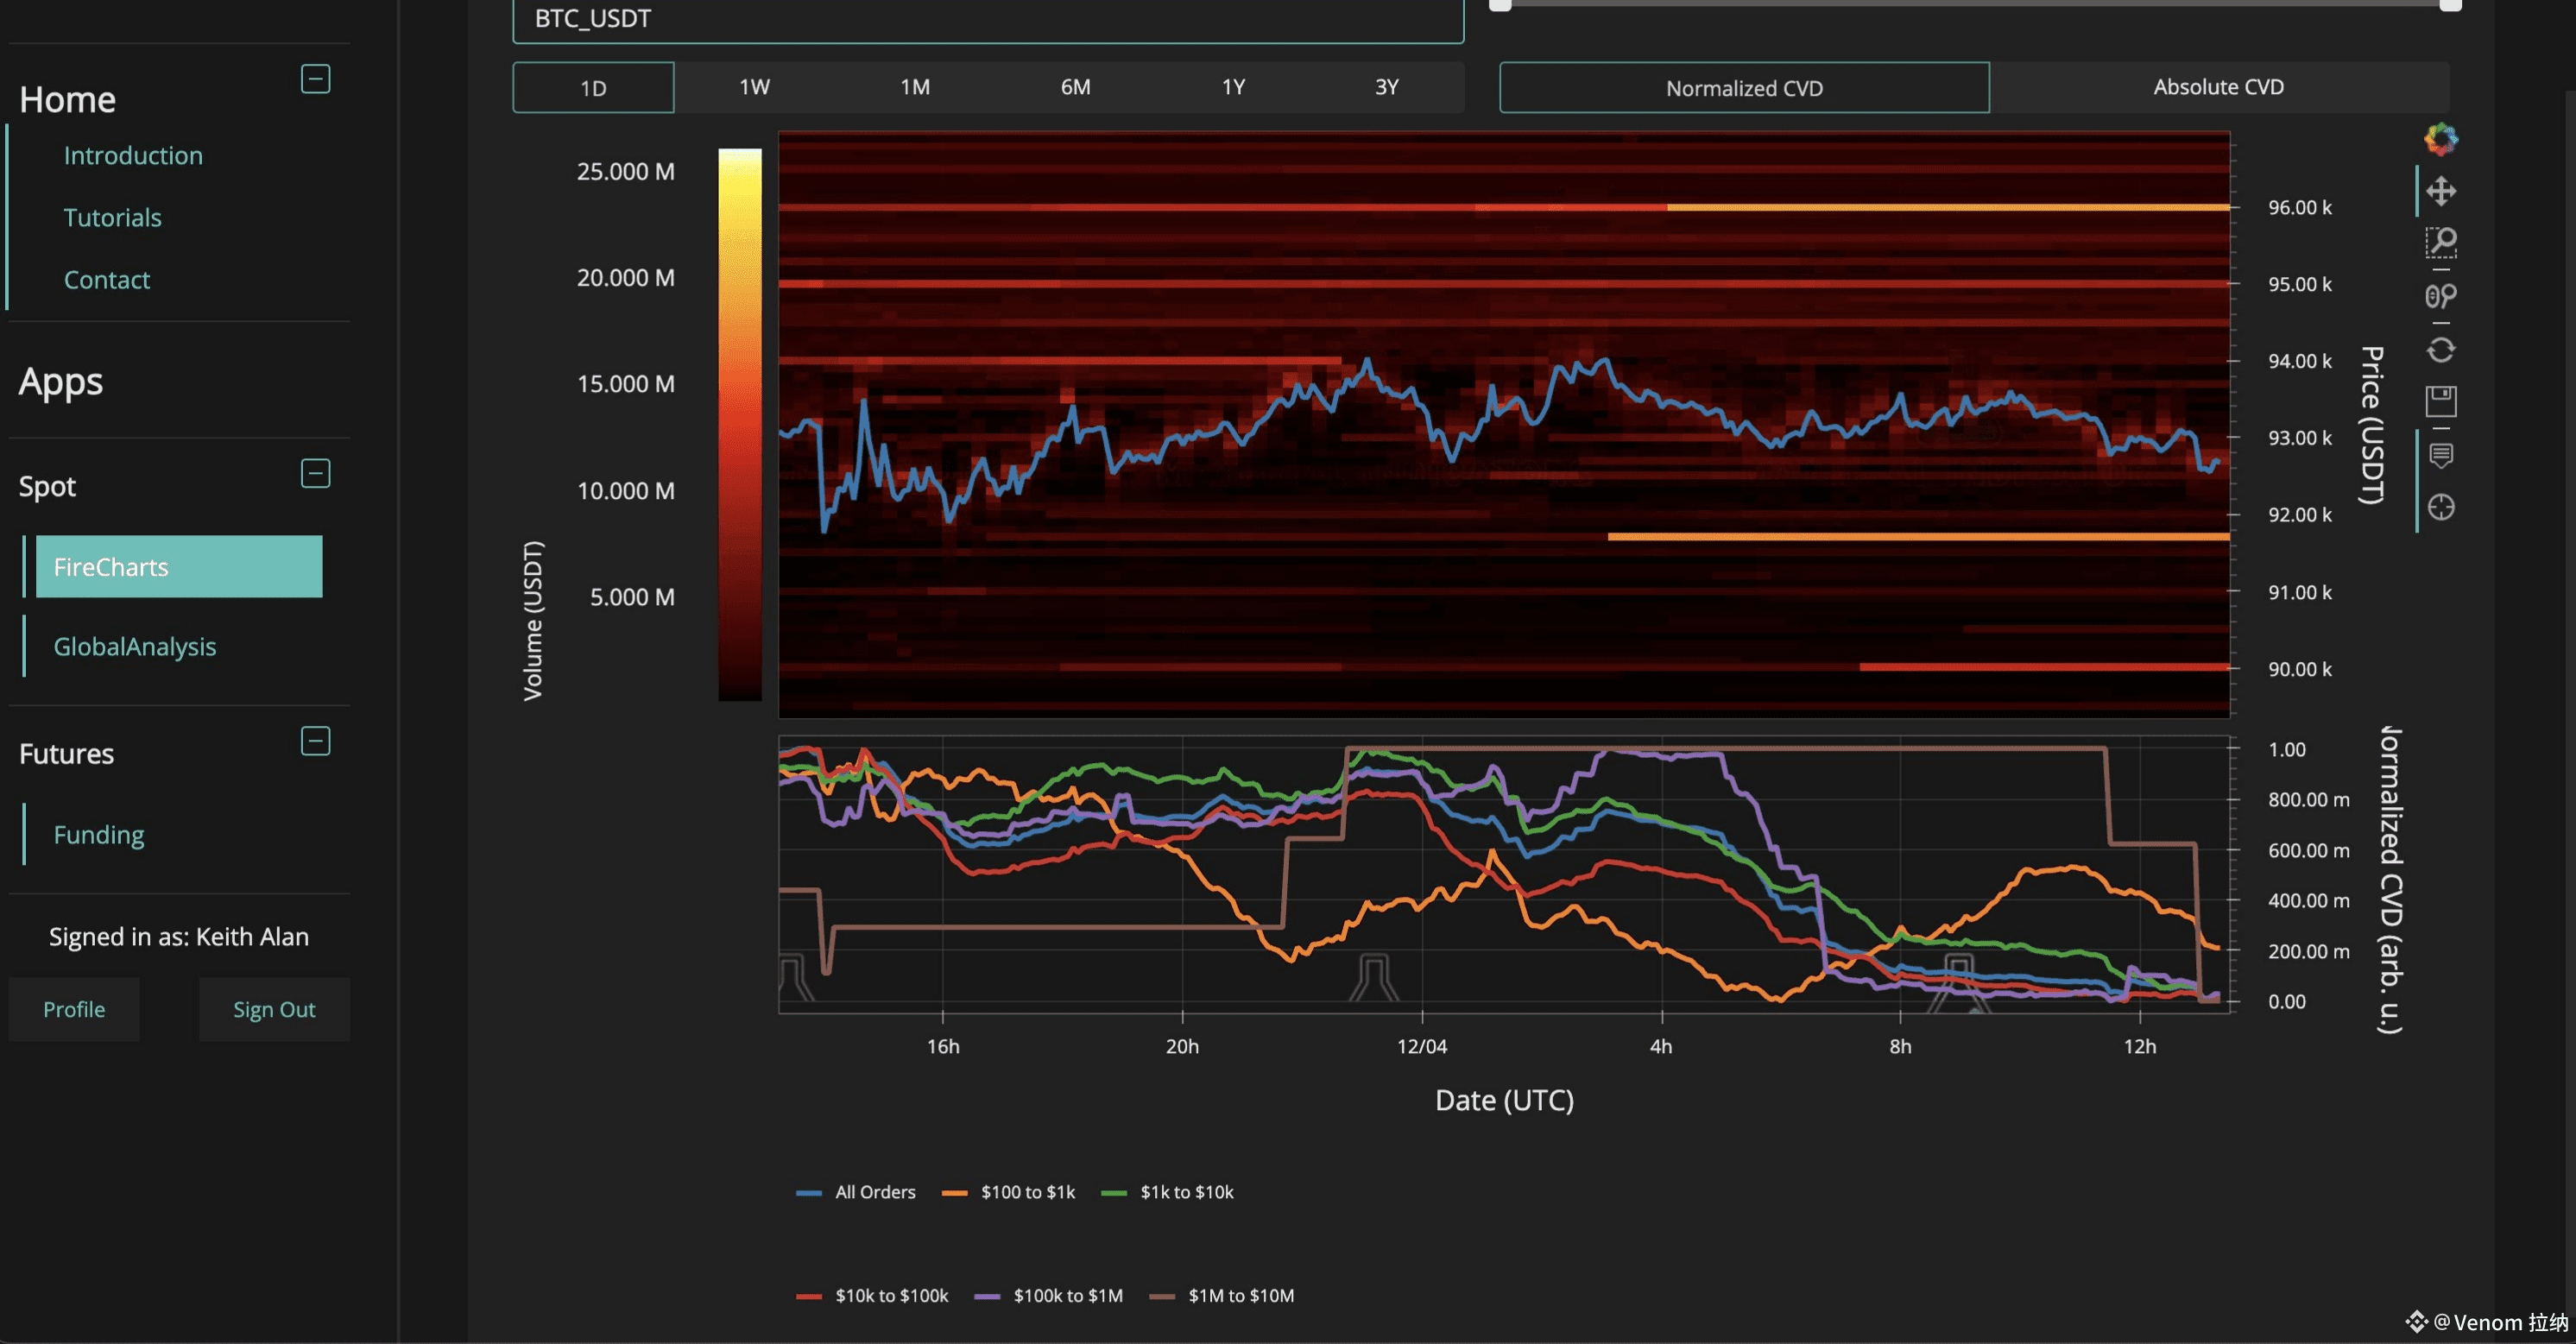Activate the Box Zoom tool

[x=2440, y=243]
